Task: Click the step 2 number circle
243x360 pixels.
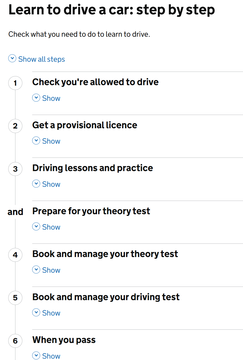Action: (15, 126)
